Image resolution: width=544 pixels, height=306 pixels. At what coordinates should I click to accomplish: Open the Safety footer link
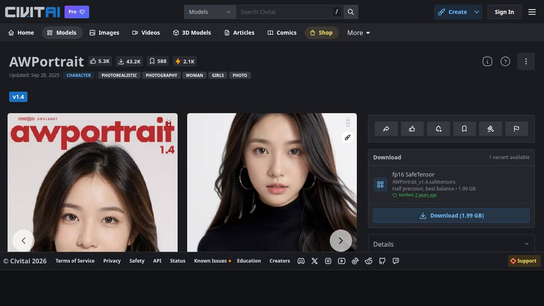(x=137, y=261)
